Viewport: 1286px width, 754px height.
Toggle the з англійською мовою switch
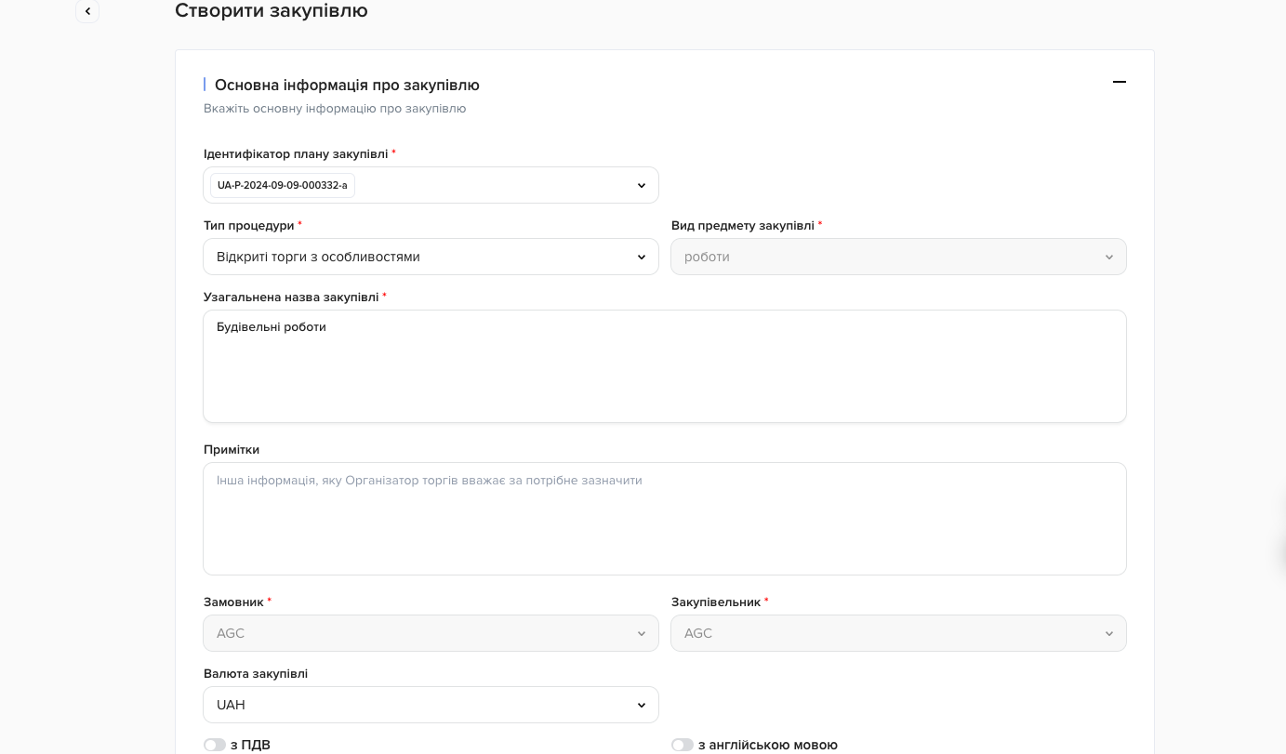pyautogui.click(x=683, y=745)
